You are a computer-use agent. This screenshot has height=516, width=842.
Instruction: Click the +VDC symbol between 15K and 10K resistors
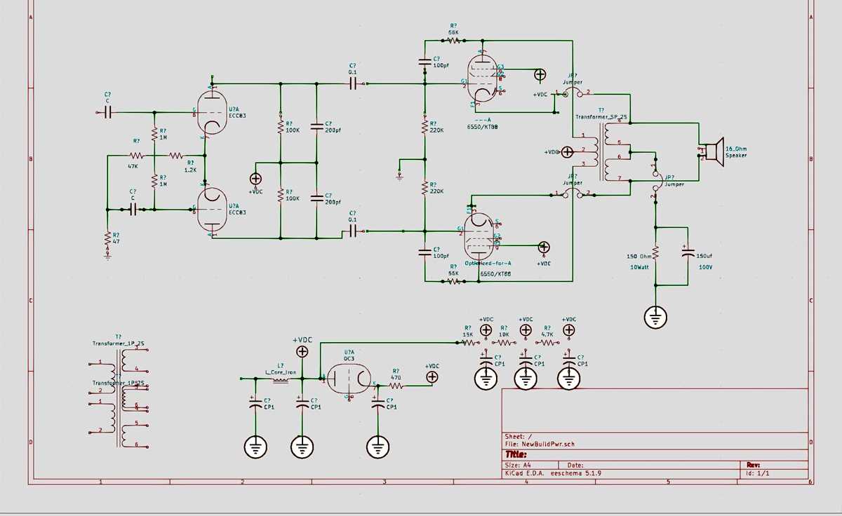pos(485,330)
